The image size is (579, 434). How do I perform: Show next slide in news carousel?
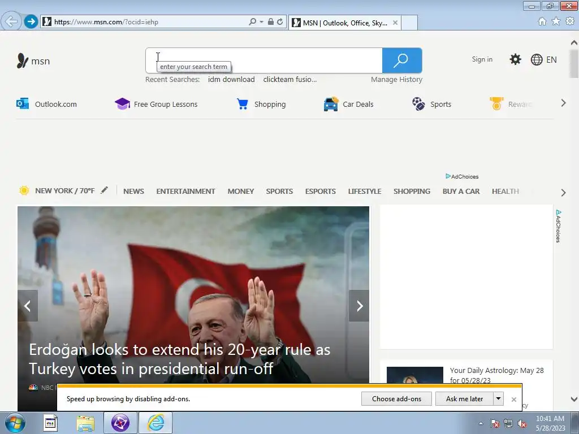pos(359,306)
